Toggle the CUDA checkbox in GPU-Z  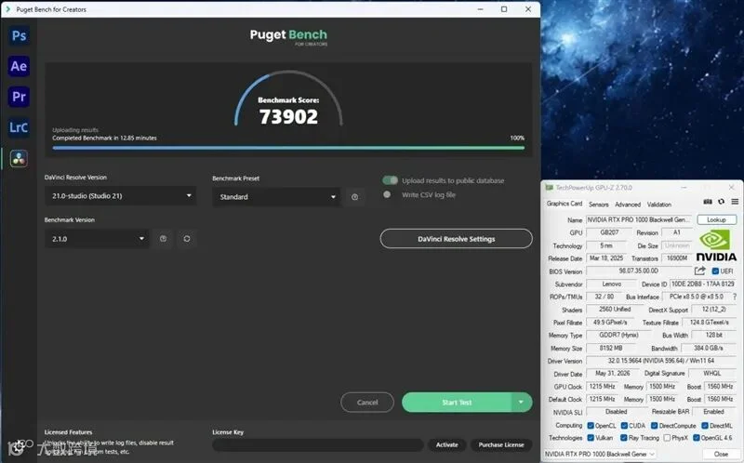click(624, 426)
